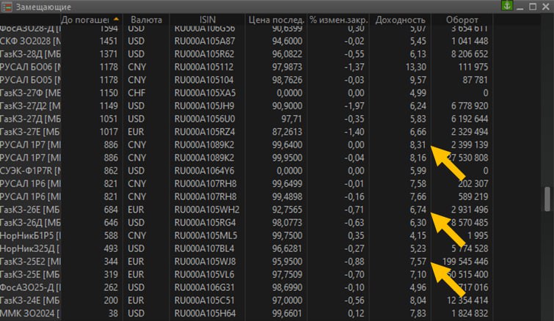
Task: Select the ГазКЗ-28Д row name
Action: coord(30,54)
